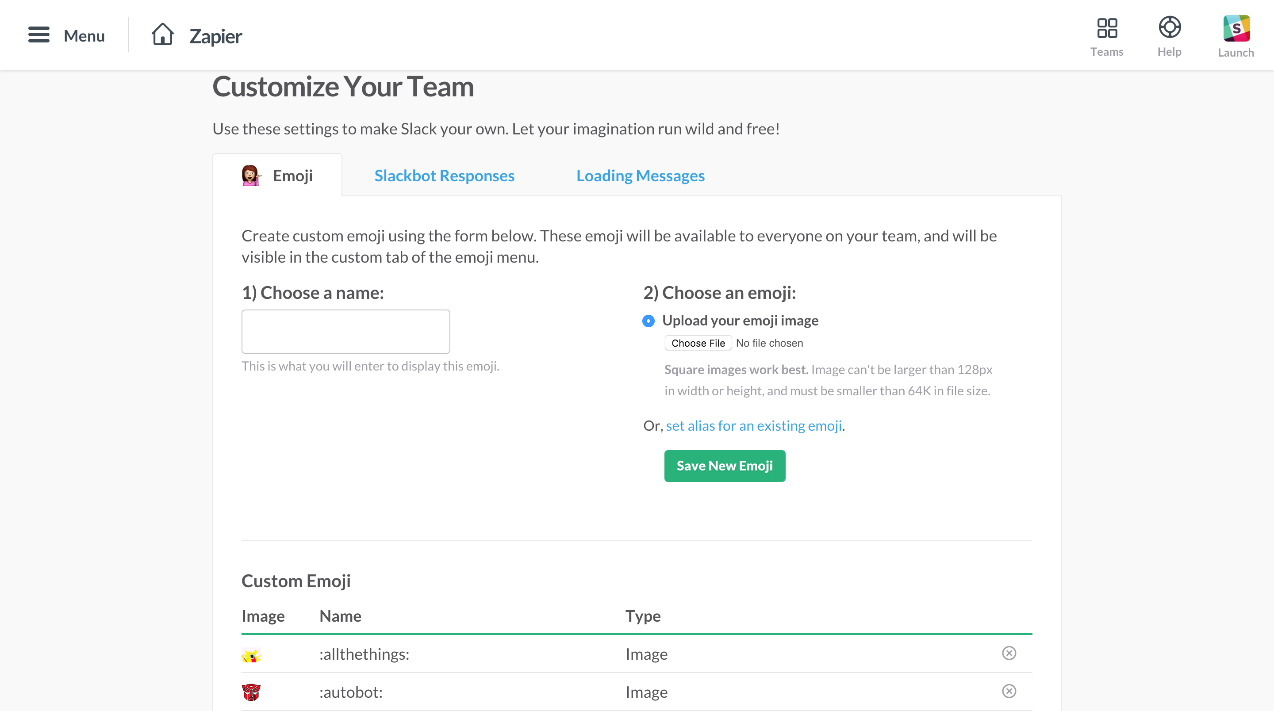Click the autobot emoji image

251,692
